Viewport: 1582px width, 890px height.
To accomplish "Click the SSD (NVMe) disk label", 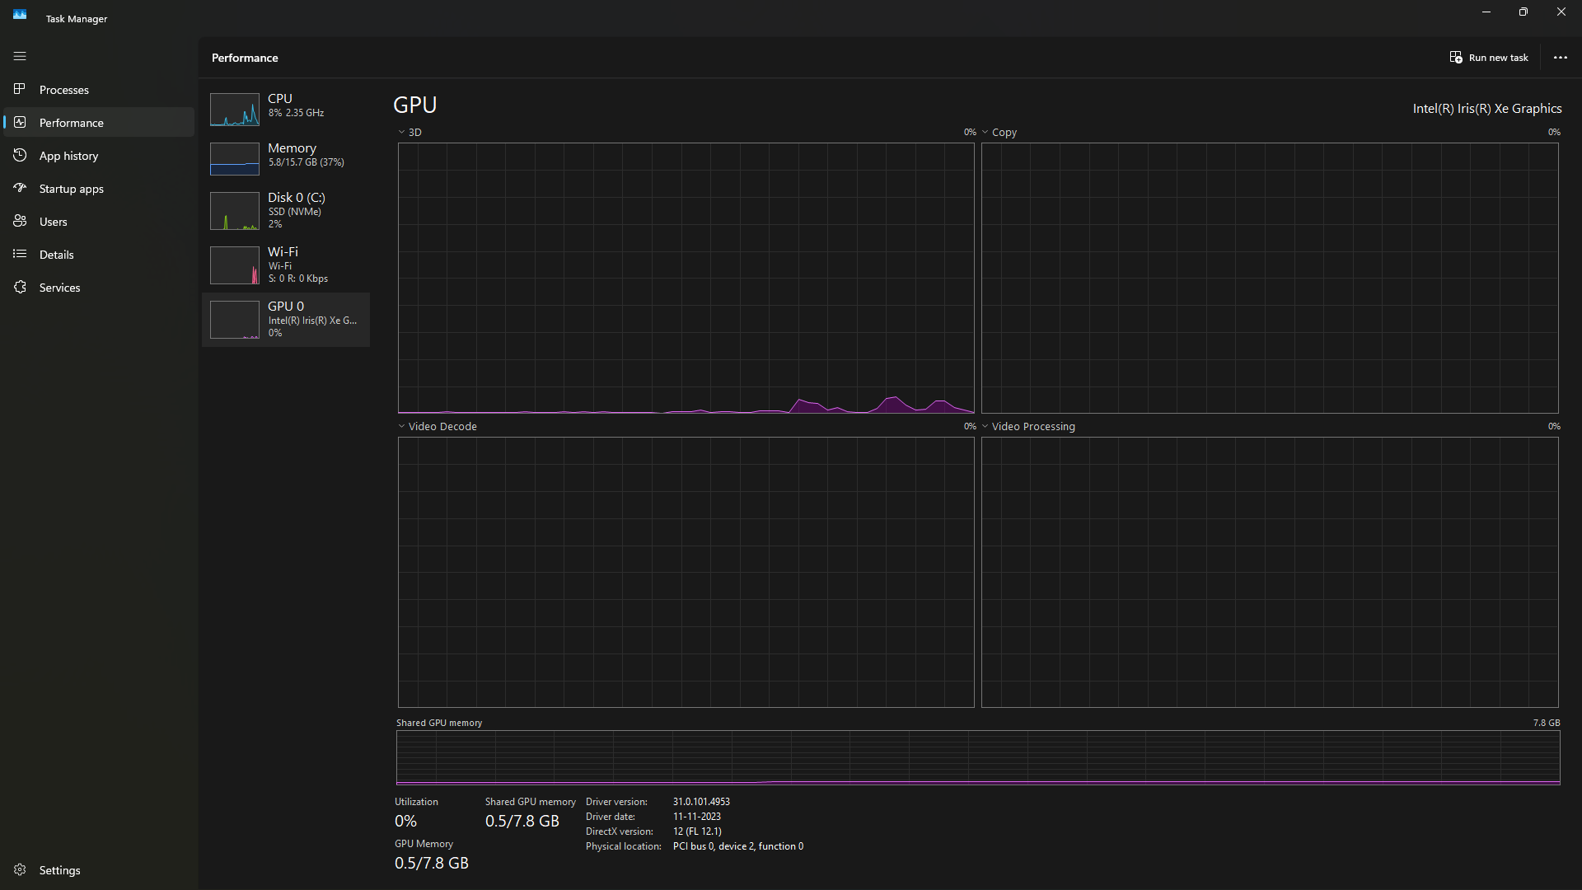I will [x=294, y=212].
